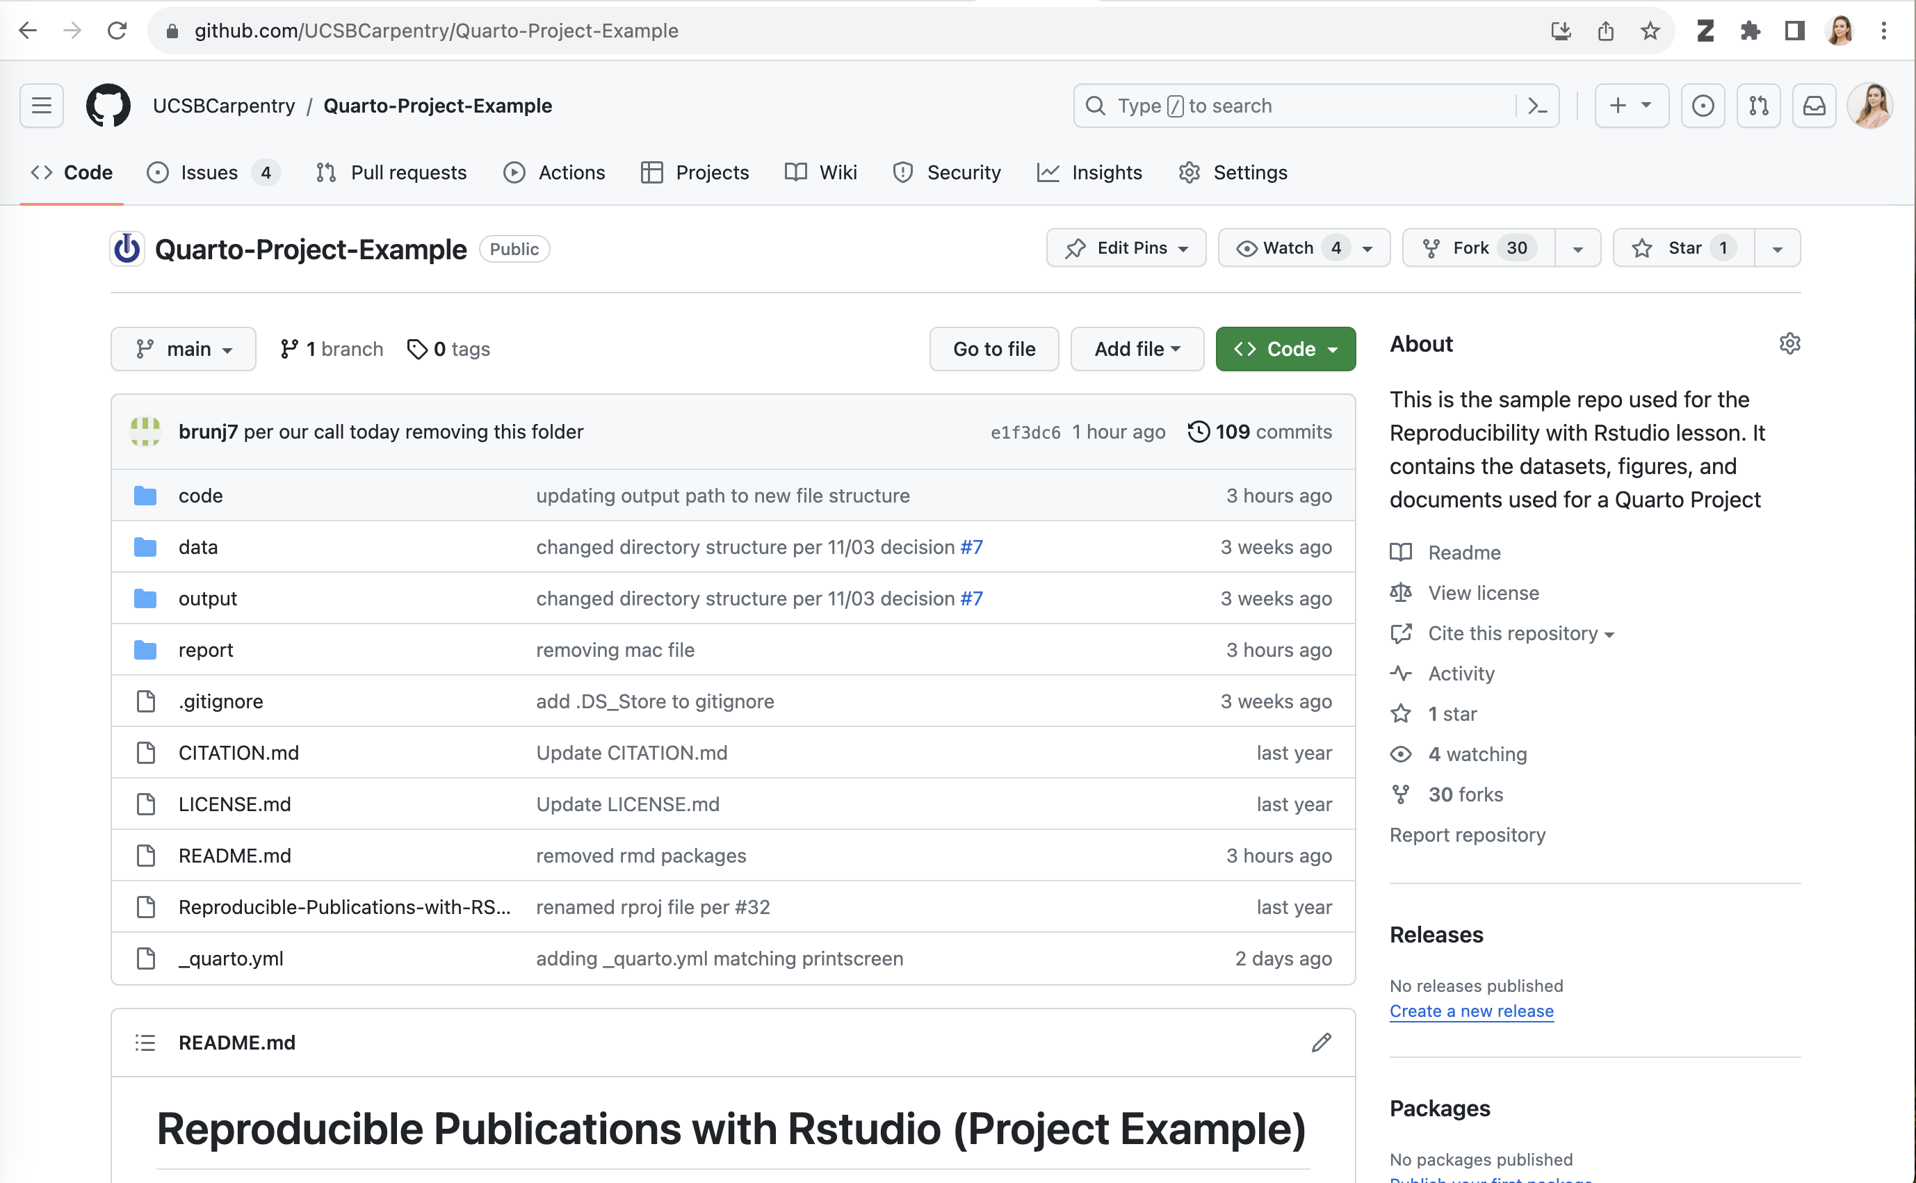Open the code folder icon

tap(145, 496)
